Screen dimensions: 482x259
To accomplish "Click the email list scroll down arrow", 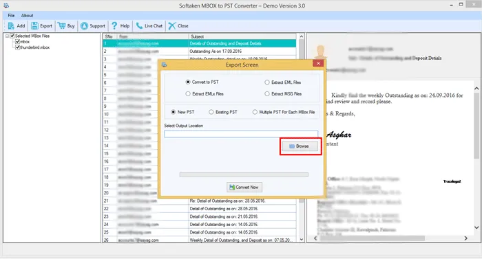I will point(302,240).
